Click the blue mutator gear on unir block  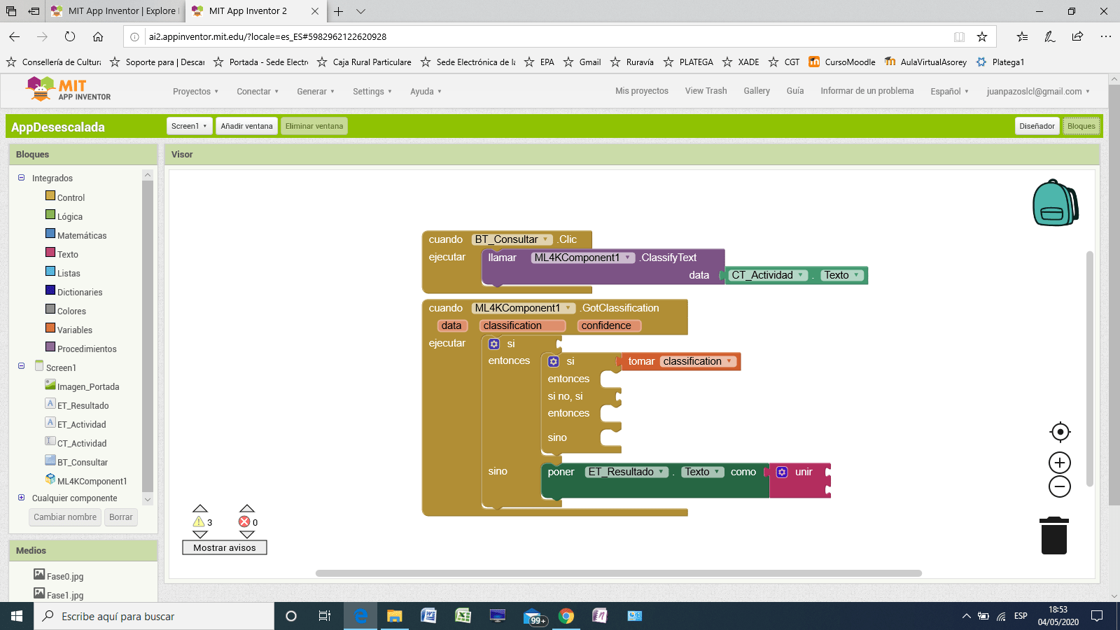click(782, 472)
